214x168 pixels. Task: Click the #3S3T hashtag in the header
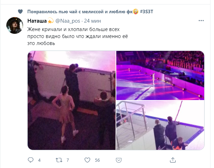147,12
